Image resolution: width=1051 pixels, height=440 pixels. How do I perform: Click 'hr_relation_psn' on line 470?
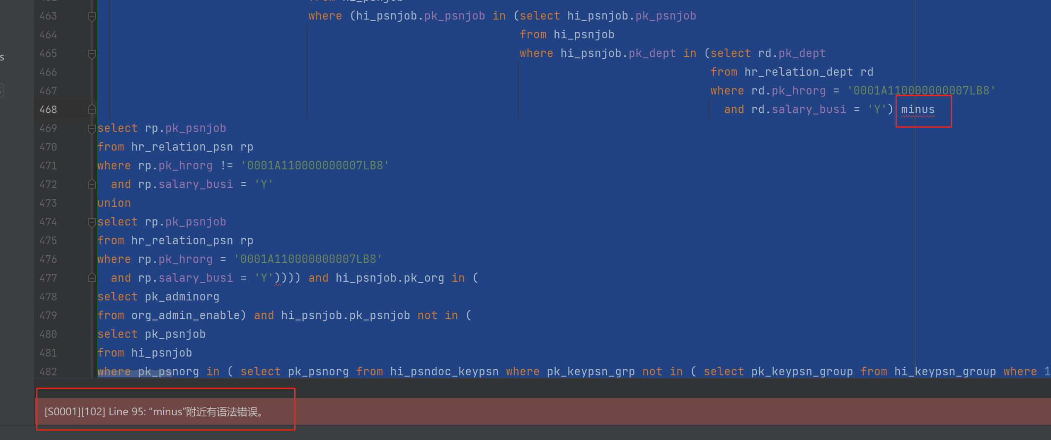click(x=182, y=147)
